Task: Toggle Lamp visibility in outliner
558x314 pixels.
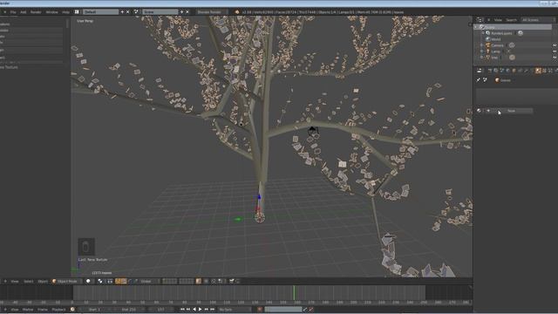Action: [555, 51]
